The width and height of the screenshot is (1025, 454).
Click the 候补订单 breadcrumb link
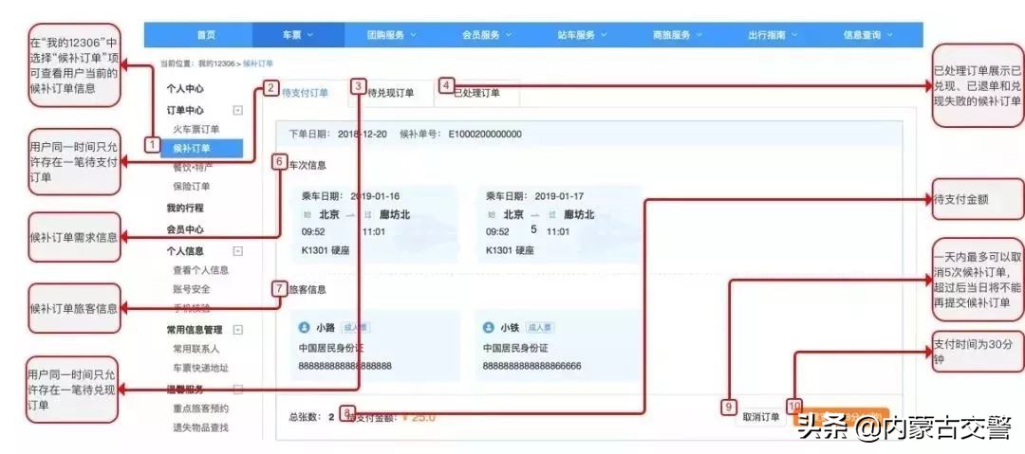pos(258,64)
